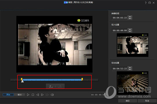Click the mark-out icon below timeline
The image size is (157, 104).
point(60,86)
